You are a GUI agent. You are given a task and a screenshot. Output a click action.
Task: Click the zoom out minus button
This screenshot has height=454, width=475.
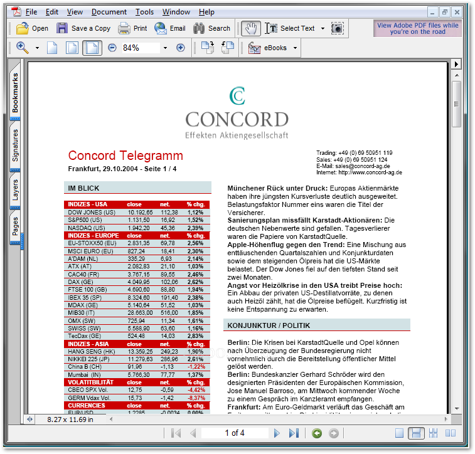coord(112,48)
